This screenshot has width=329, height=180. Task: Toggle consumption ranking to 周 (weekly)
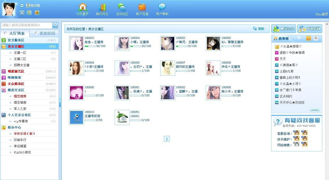(316, 38)
